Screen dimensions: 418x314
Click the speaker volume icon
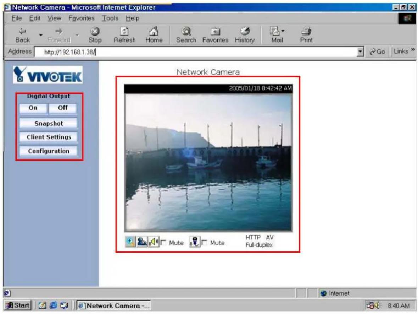tap(154, 242)
